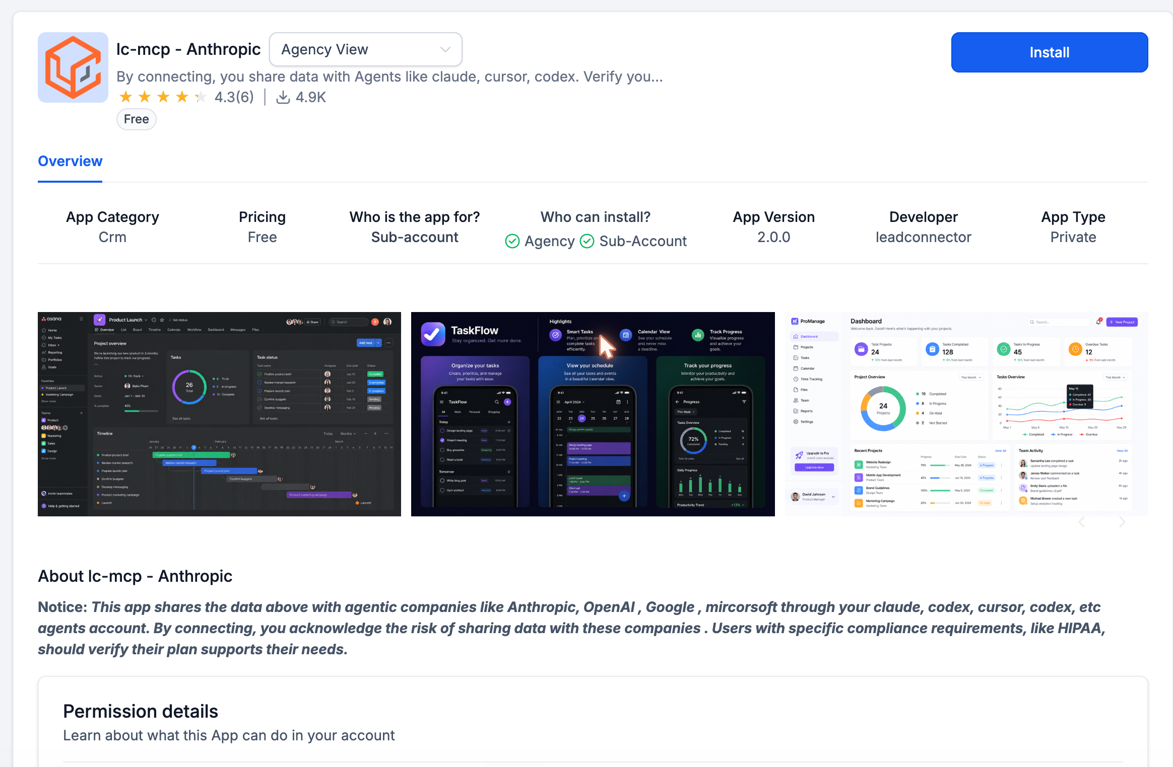Click the green check icon beside Agency
Image resolution: width=1173 pixels, height=767 pixels.
[x=512, y=242]
